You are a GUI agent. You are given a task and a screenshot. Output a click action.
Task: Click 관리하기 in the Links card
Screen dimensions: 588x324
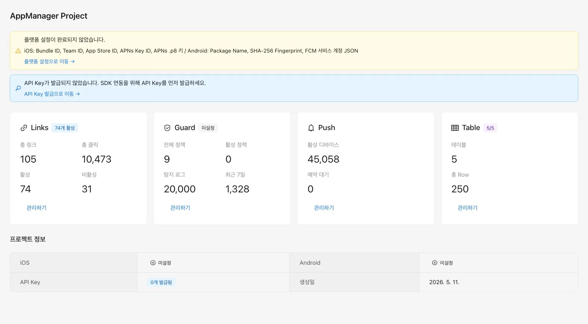[37, 208]
